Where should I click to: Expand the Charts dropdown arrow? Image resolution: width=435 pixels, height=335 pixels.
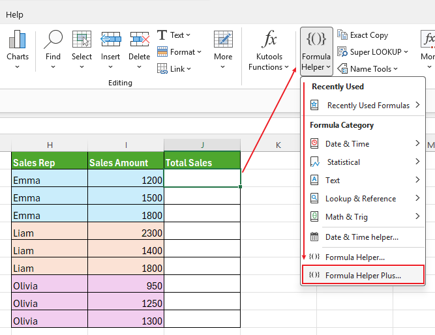point(17,67)
